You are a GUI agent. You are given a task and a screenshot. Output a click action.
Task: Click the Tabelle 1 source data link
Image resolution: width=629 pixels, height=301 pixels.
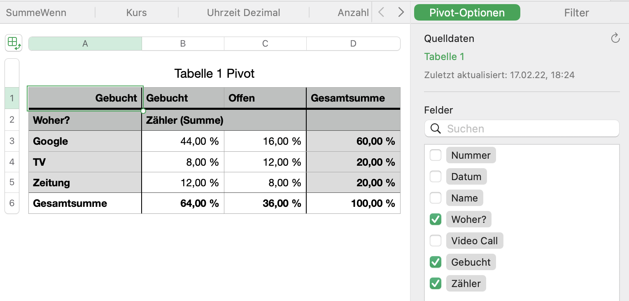[x=444, y=57]
